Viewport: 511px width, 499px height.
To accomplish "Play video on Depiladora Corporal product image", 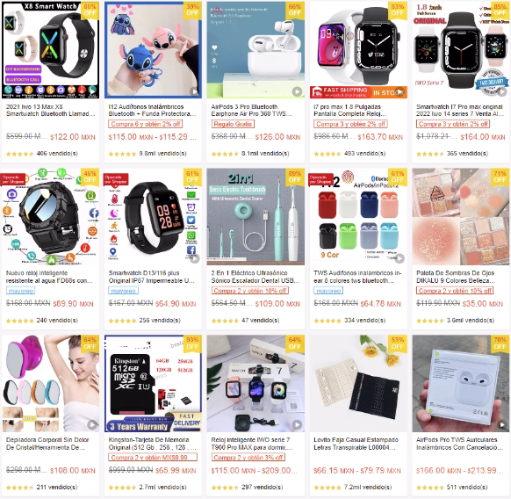I will (x=92, y=424).
